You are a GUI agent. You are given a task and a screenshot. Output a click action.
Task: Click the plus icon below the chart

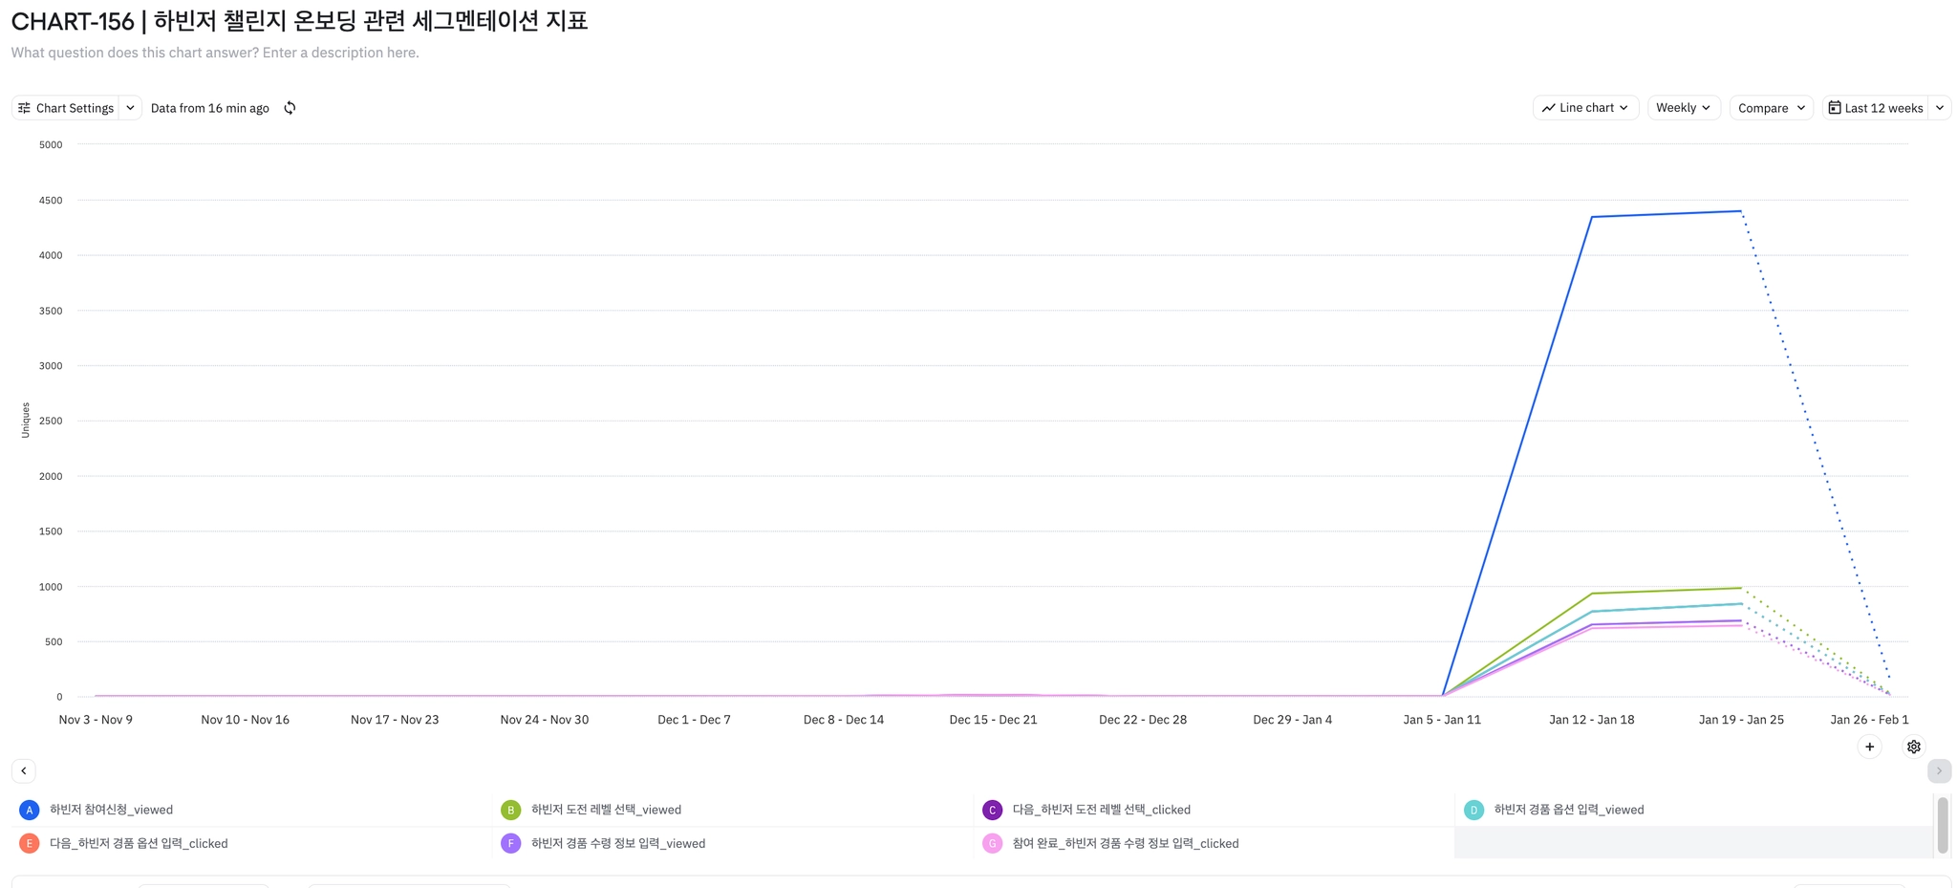1870,747
